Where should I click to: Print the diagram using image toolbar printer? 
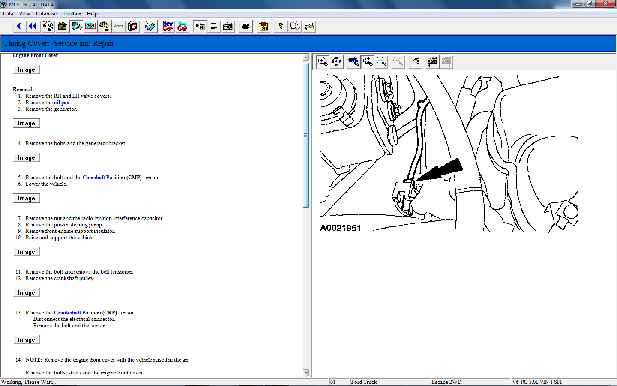click(x=416, y=62)
